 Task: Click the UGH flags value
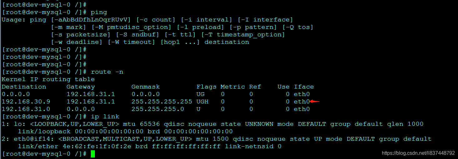(x=202, y=102)
